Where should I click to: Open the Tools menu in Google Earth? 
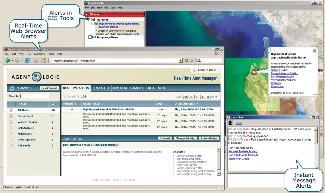point(113,8)
